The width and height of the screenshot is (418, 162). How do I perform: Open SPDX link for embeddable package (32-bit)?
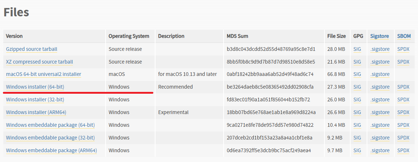[x=403, y=138]
